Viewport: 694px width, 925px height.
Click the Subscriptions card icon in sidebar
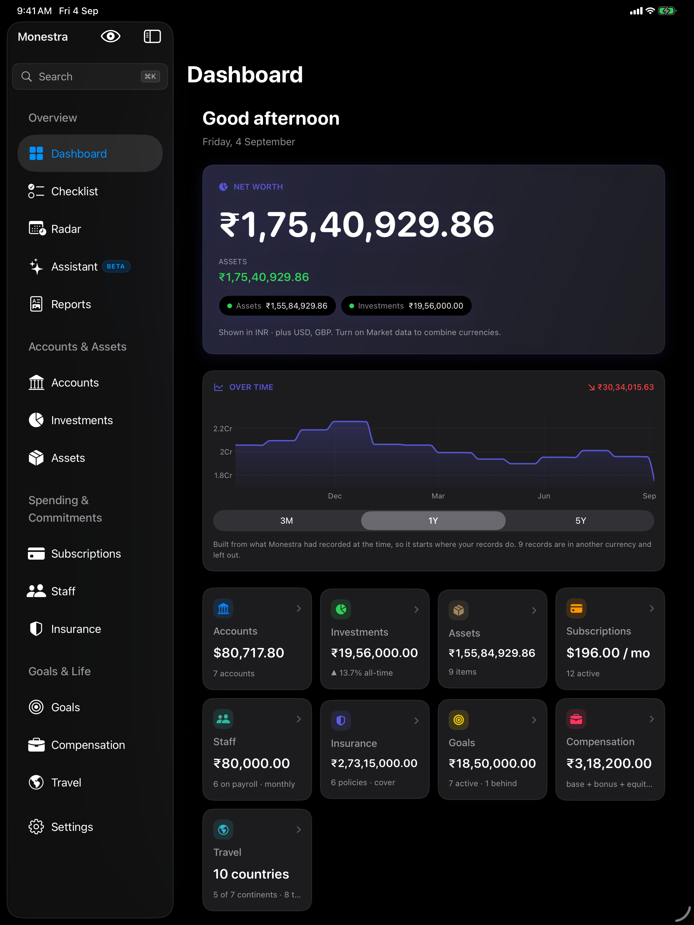click(x=36, y=553)
